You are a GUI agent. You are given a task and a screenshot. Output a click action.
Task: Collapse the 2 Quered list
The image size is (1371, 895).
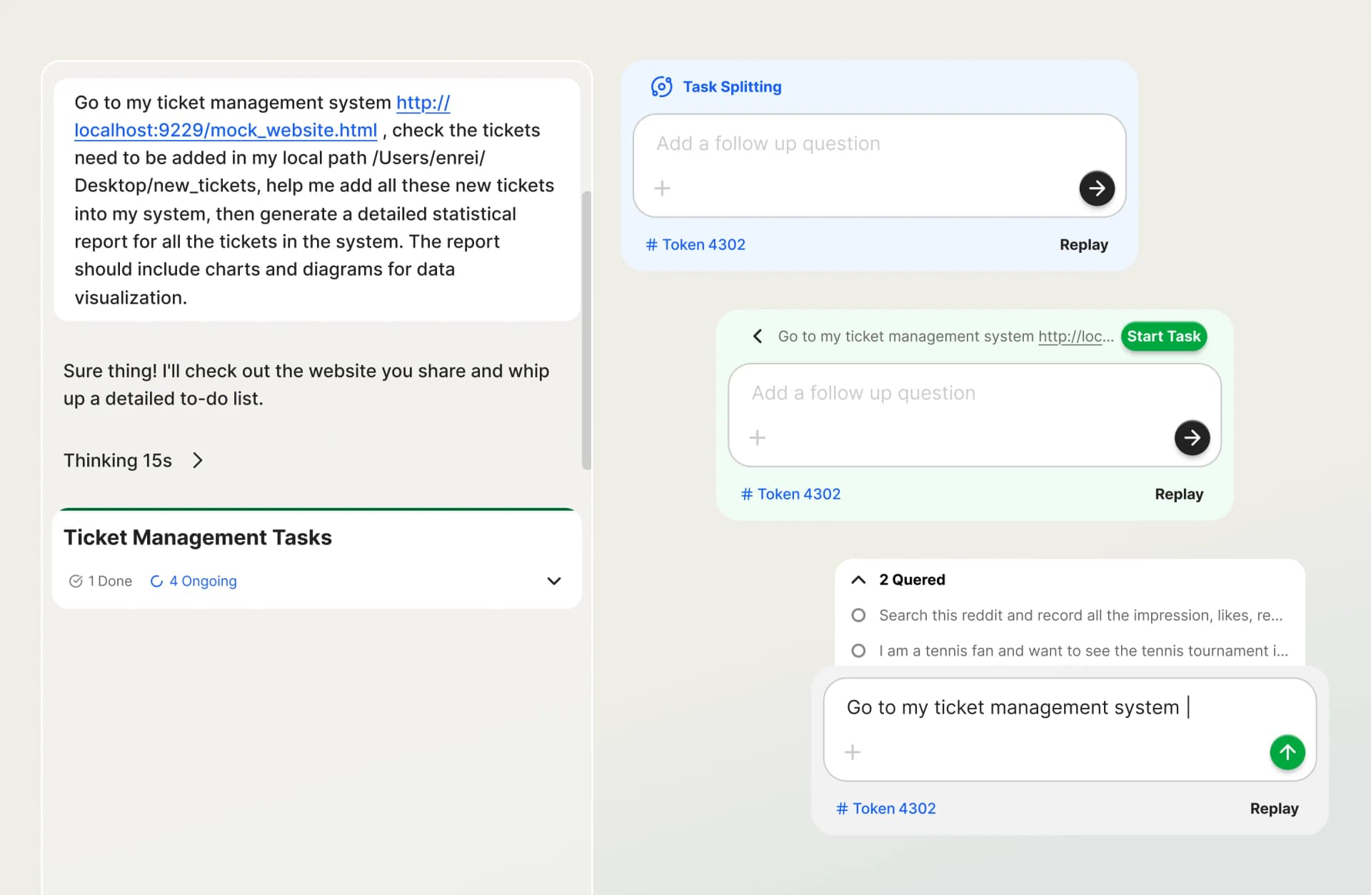(858, 579)
